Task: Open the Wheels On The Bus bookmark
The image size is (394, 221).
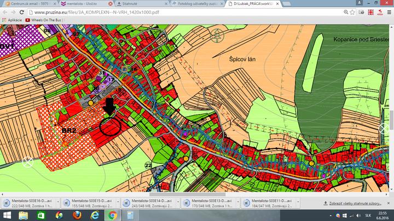Action: [46, 20]
